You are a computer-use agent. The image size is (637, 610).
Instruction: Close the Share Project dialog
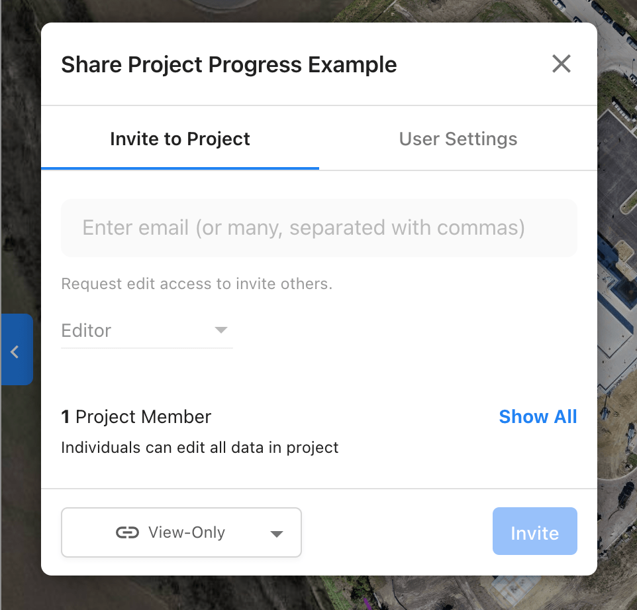(x=561, y=64)
